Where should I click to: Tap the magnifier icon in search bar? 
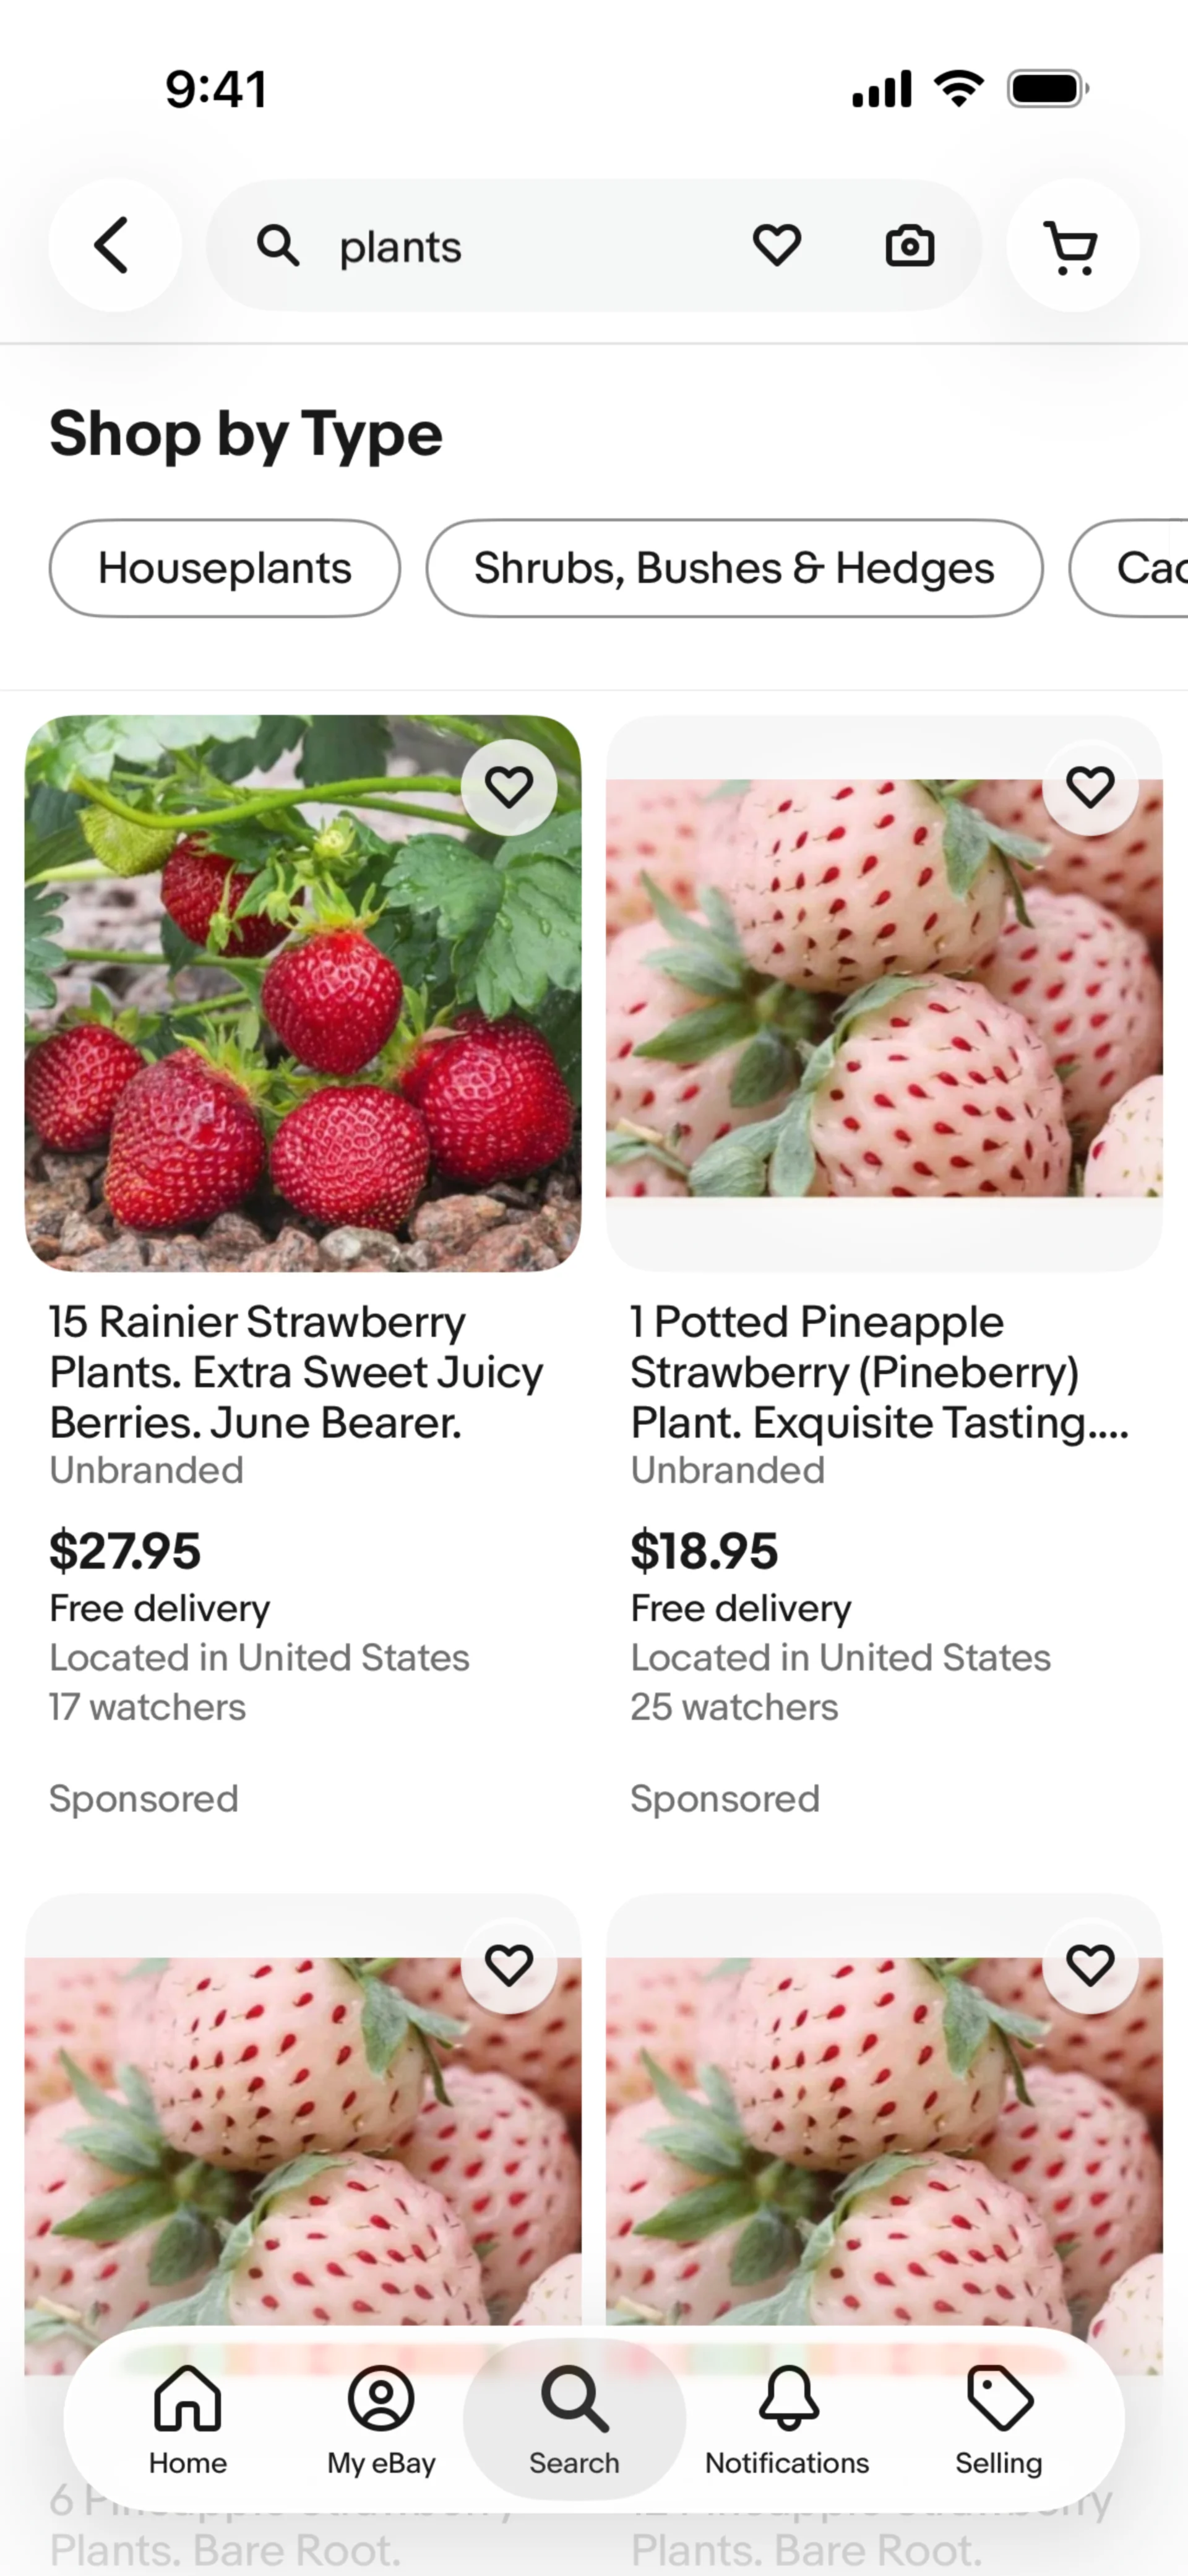click(x=278, y=246)
